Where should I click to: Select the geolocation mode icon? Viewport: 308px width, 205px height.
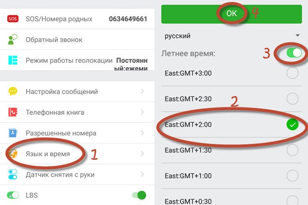tap(13, 60)
